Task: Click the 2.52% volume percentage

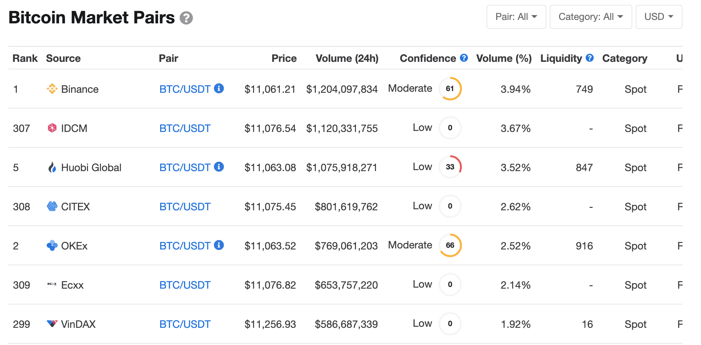Action: click(515, 246)
